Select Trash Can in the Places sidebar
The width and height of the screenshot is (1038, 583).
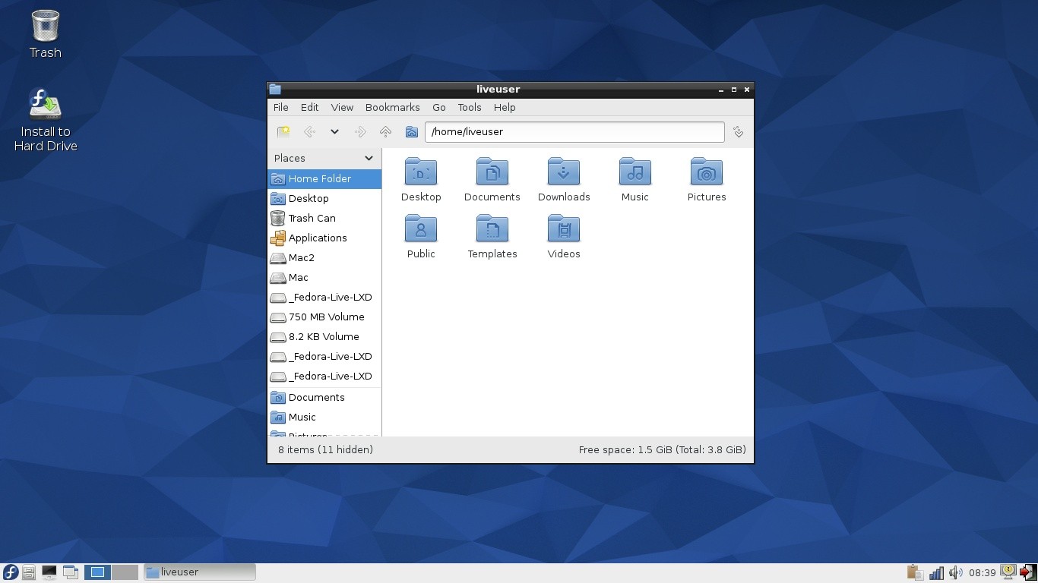point(312,218)
